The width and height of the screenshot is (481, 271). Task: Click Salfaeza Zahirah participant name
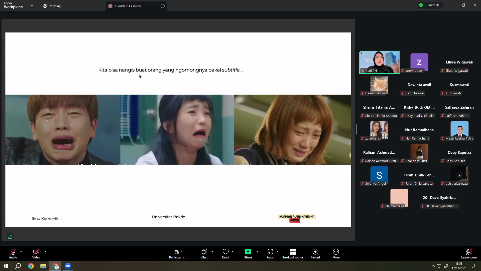[x=459, y=107]
